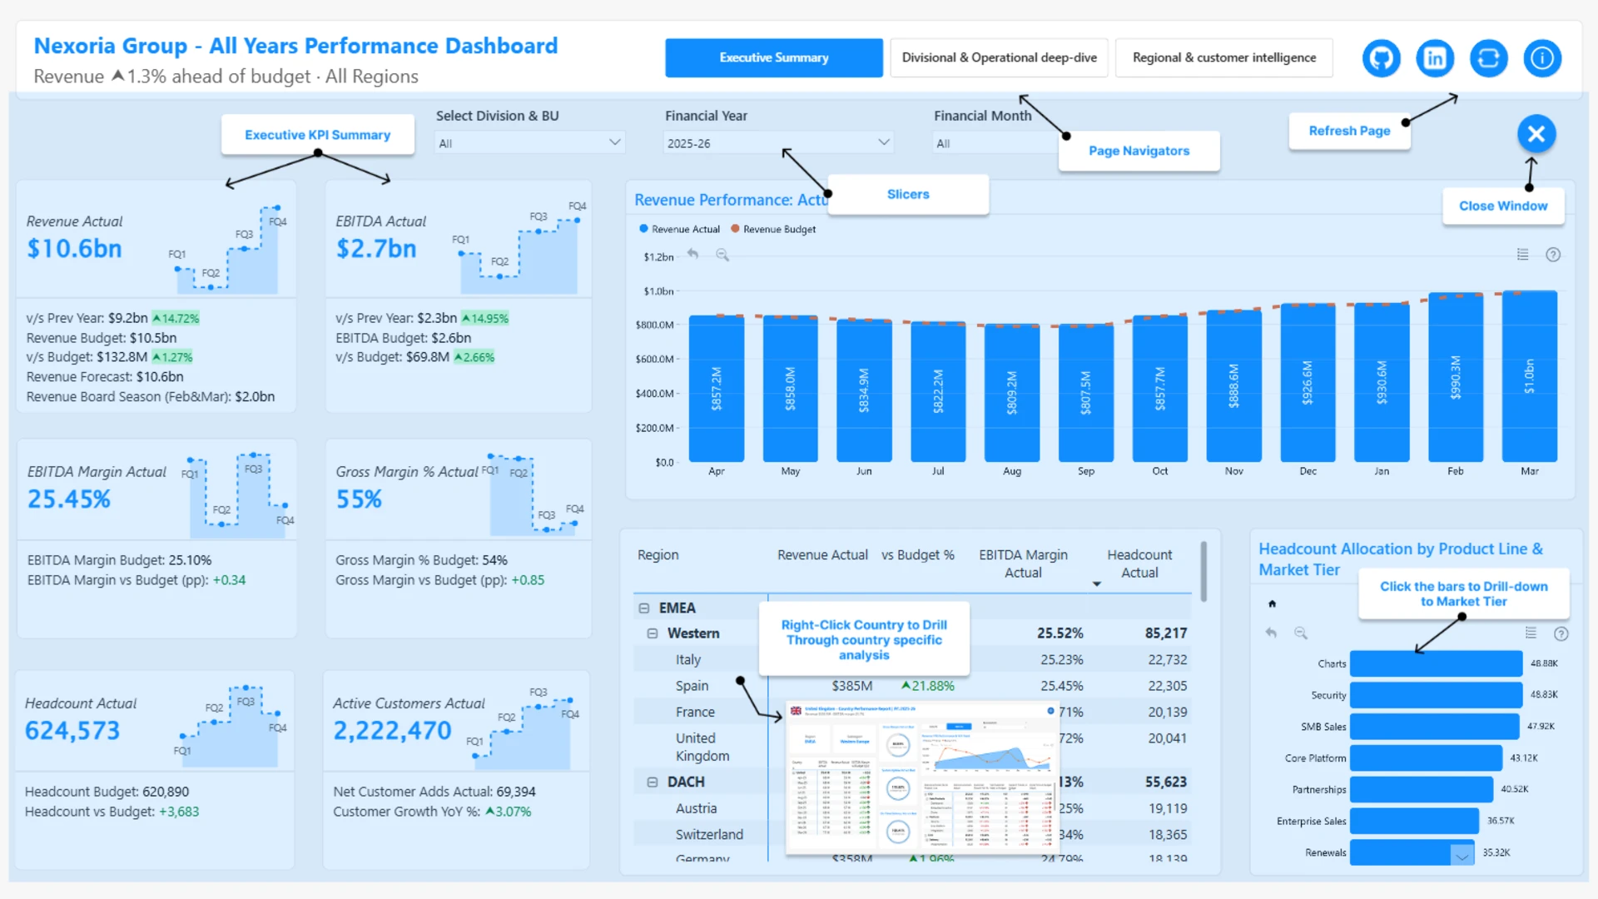Image resolution: width=1598 pixels, height=899 pixels.
Task: Open the LinkedIn icon link
Action: click(1435, 58)
